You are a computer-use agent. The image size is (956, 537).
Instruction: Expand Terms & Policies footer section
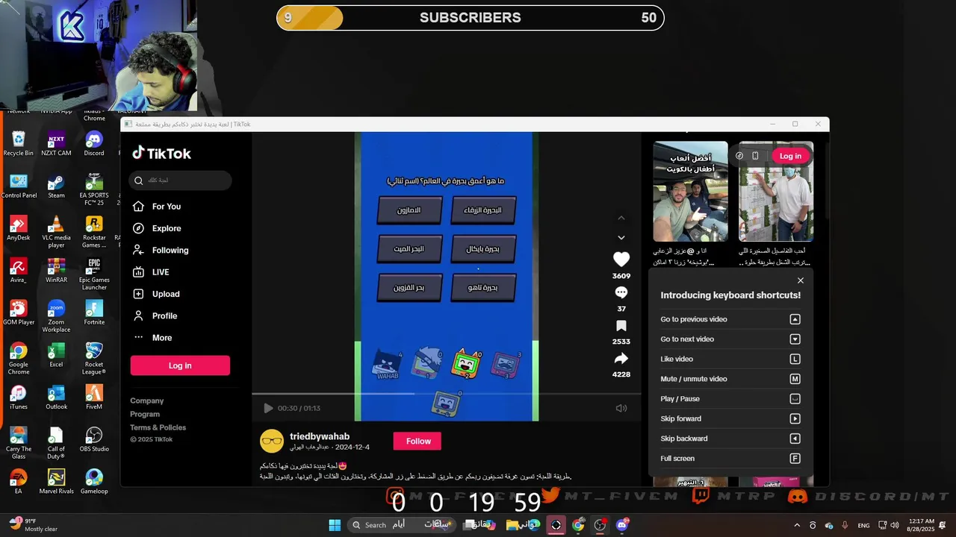158,427
